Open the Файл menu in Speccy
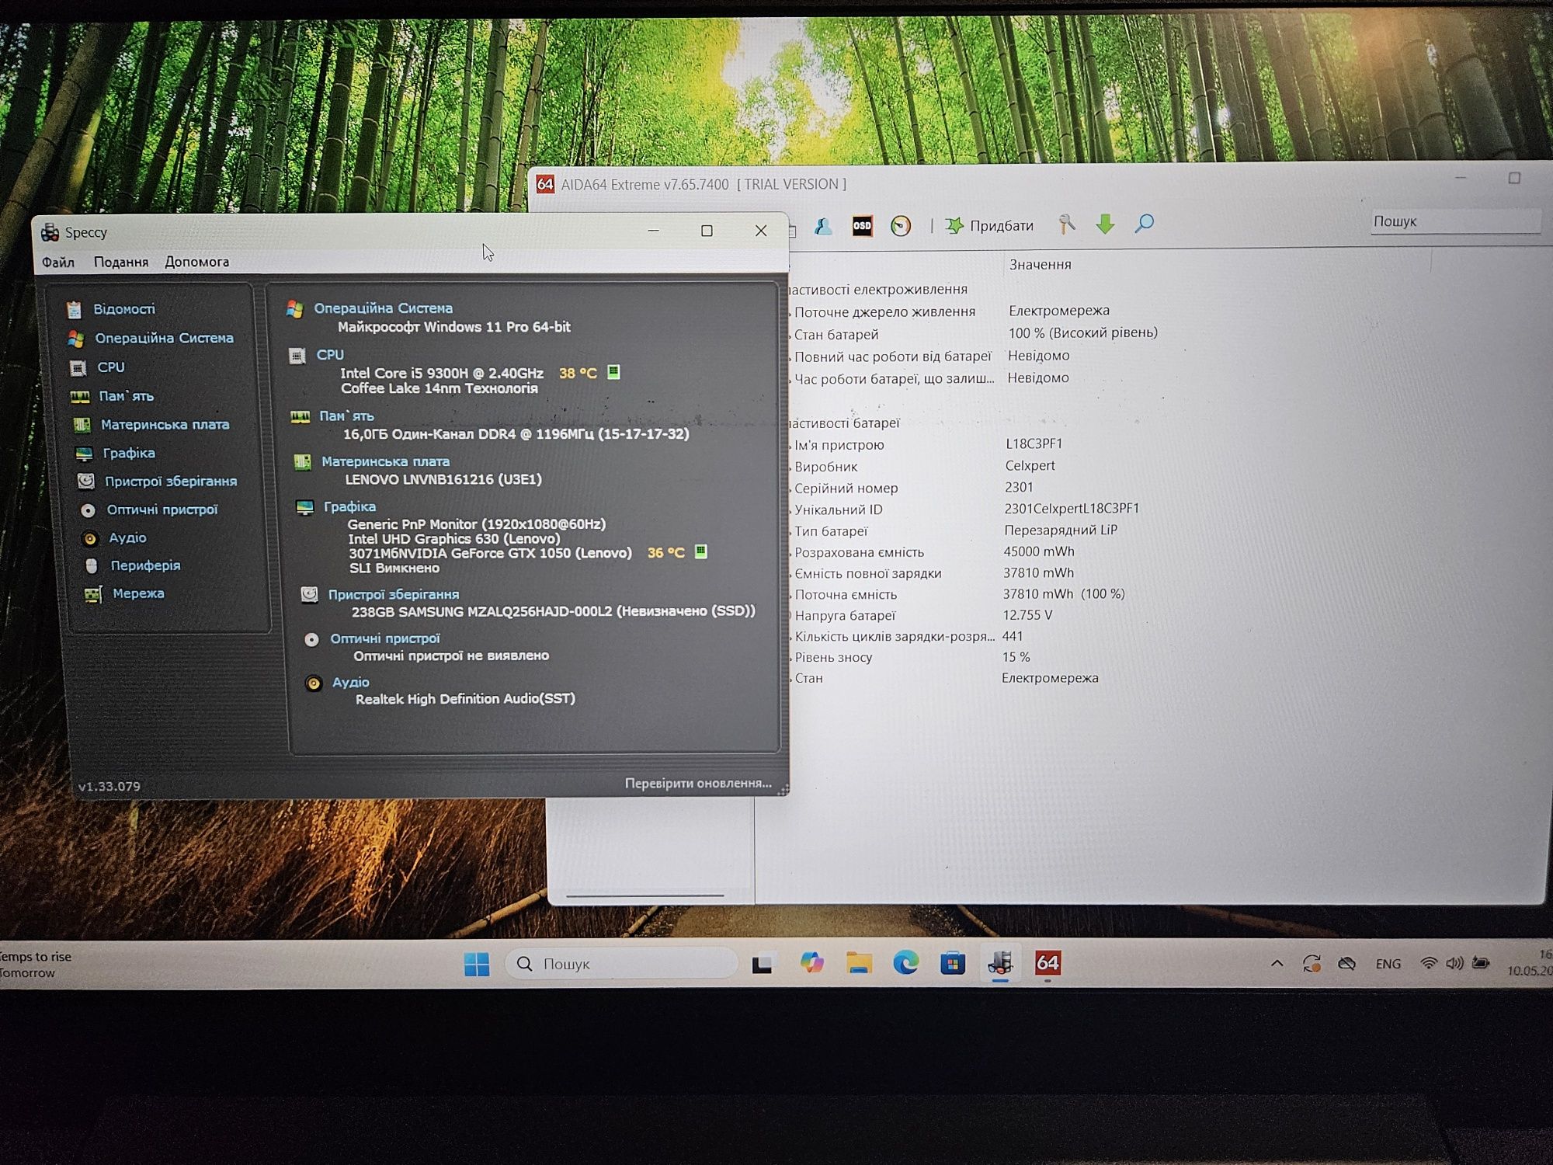The width and height of the screenshot is (1553, 1165). pos(58,263)
